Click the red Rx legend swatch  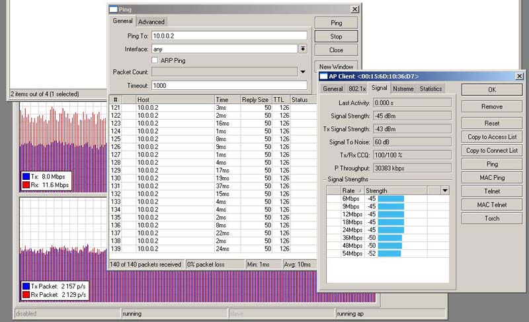[x=26, y=184]
